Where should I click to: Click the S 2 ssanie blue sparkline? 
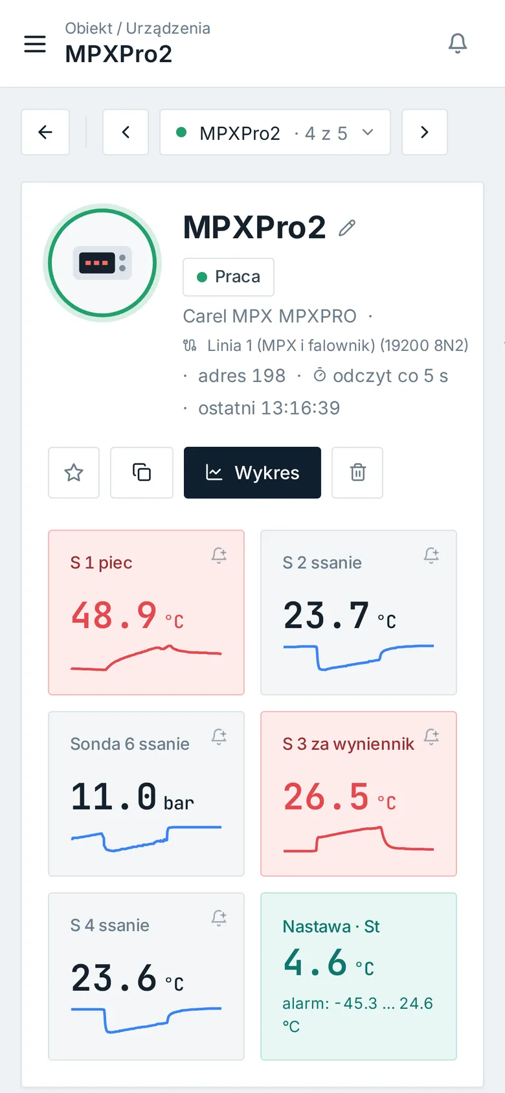click(359, 657)
